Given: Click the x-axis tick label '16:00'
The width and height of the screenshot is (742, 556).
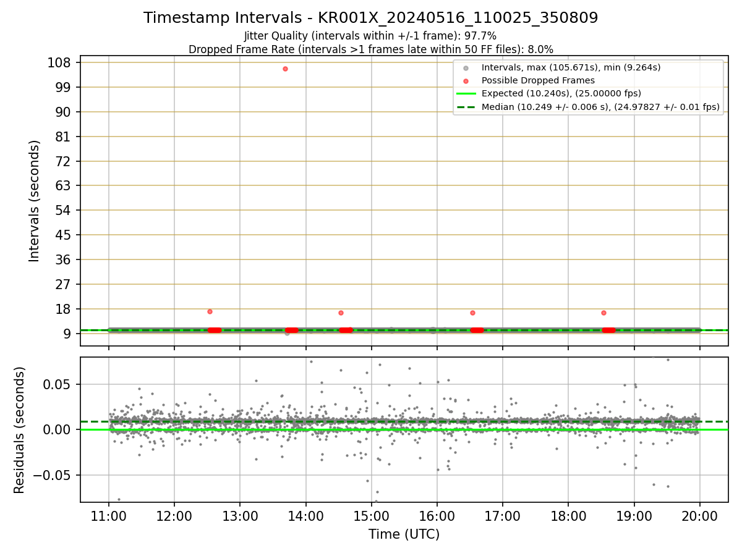Looking at the screenshot, I should (x=437, y=516).
